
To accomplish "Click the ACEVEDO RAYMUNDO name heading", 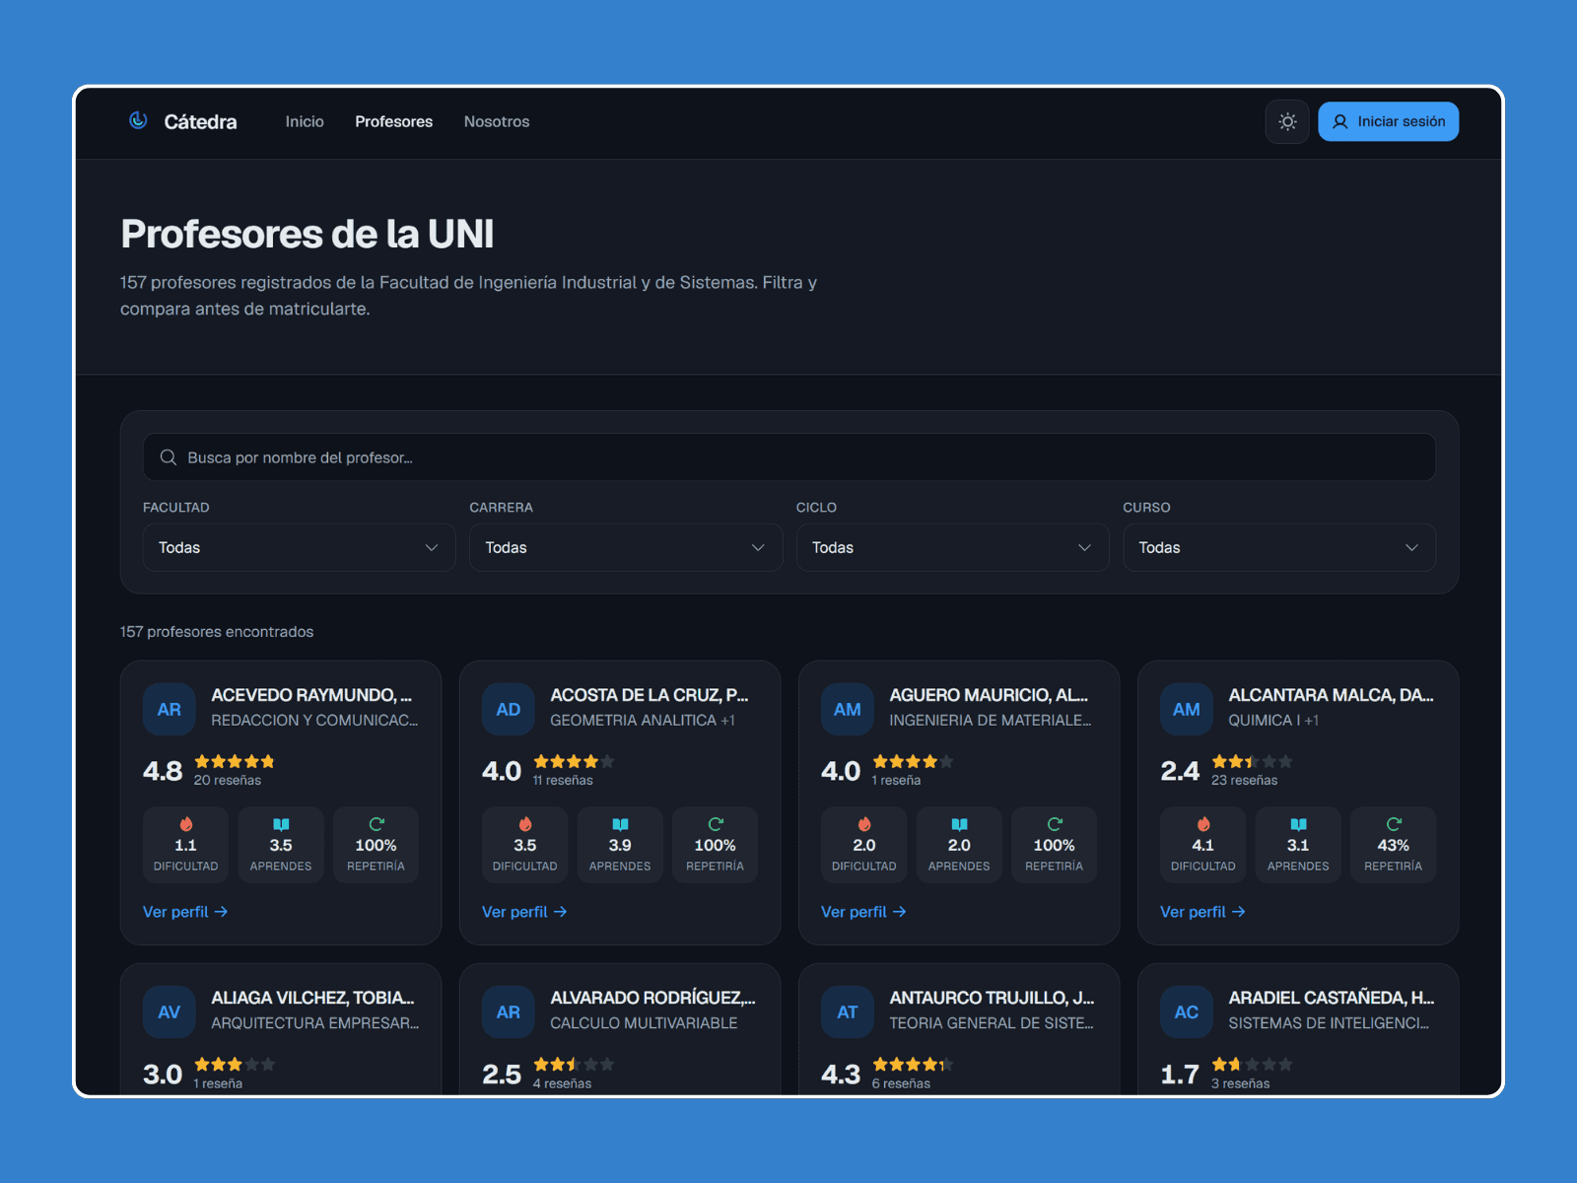I will click(311, 695).
